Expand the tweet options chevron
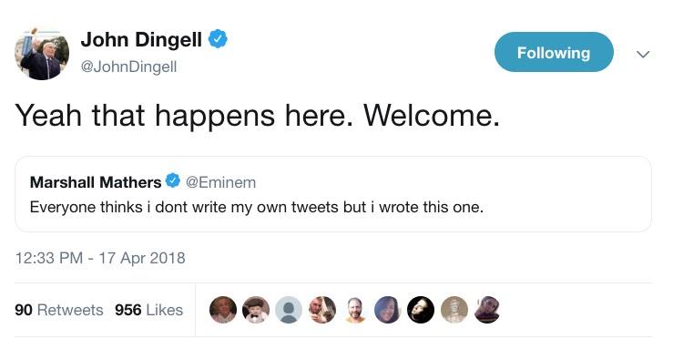The width and height of the screenshot is (673, 339). coord(643,54)
